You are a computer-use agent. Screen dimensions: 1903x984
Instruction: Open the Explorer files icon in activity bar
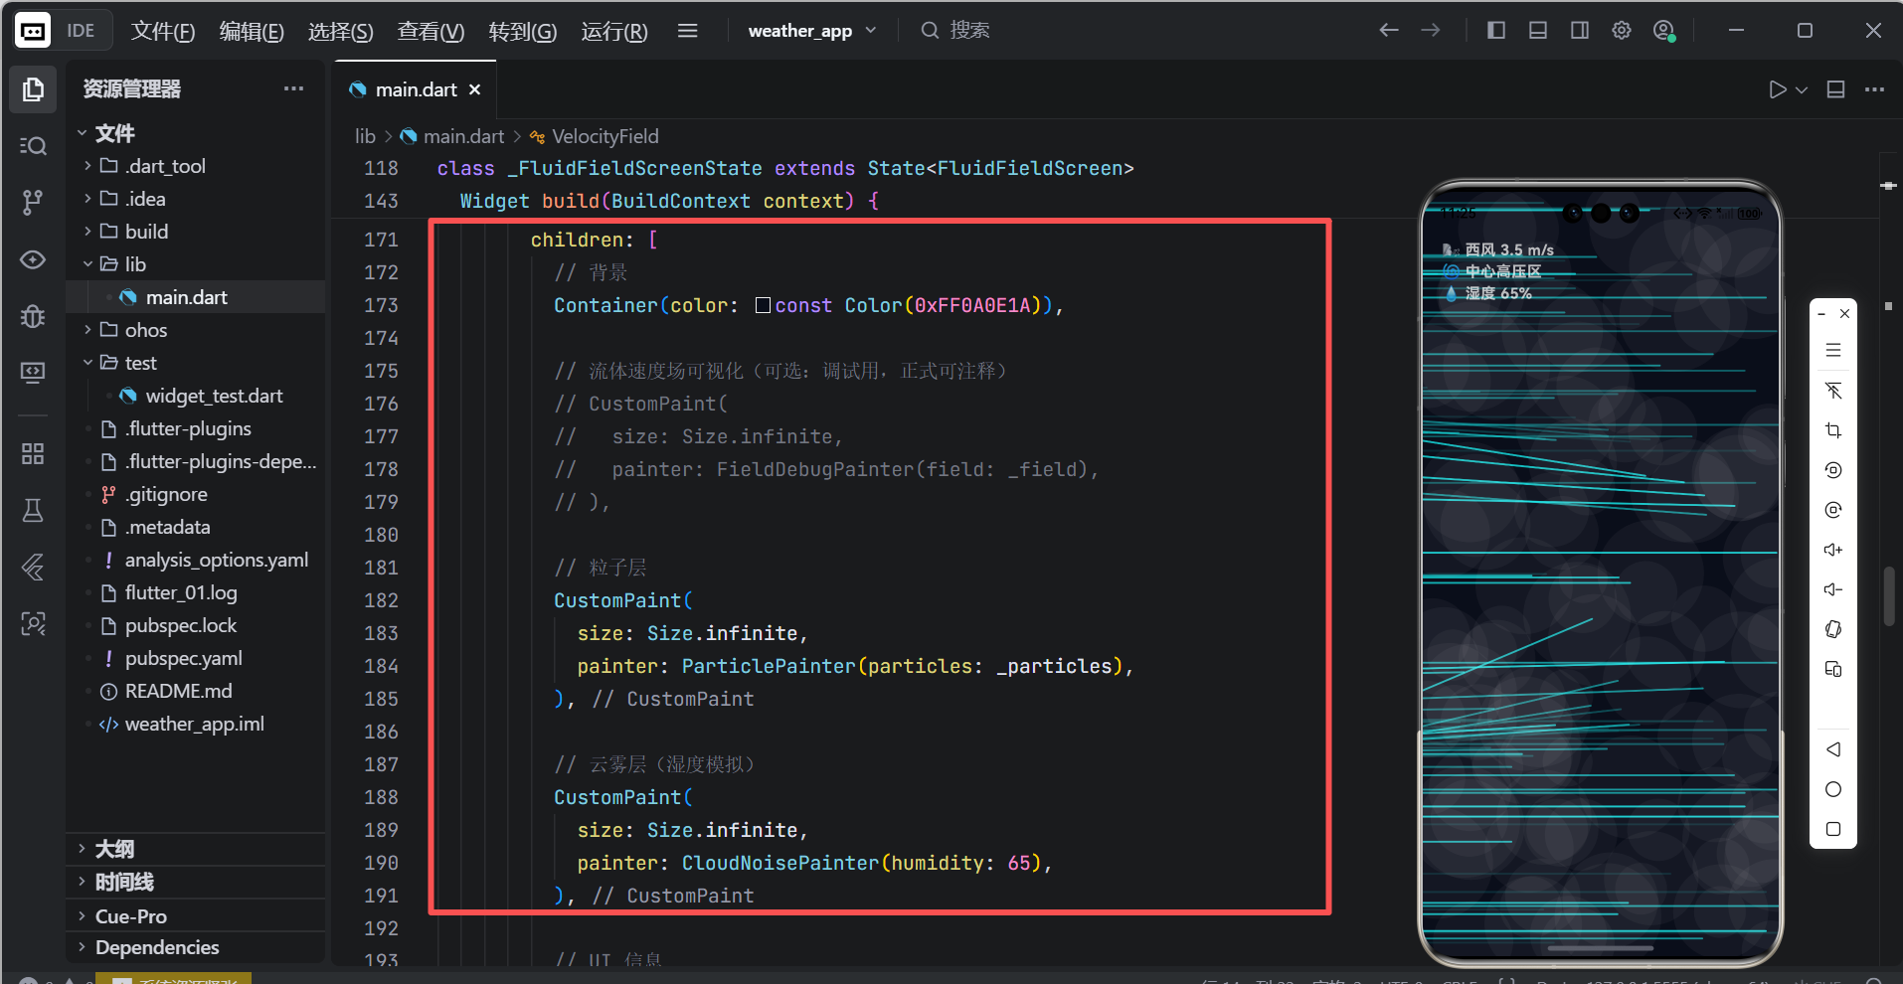(33, 89)
